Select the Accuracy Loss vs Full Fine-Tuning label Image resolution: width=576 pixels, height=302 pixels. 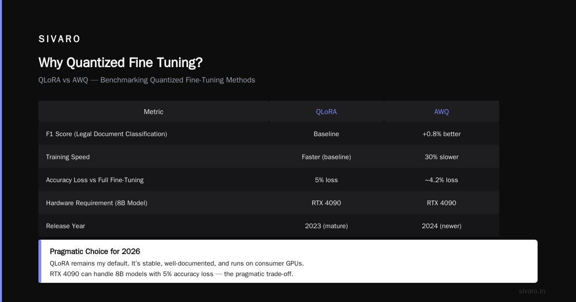click(95, 180)
